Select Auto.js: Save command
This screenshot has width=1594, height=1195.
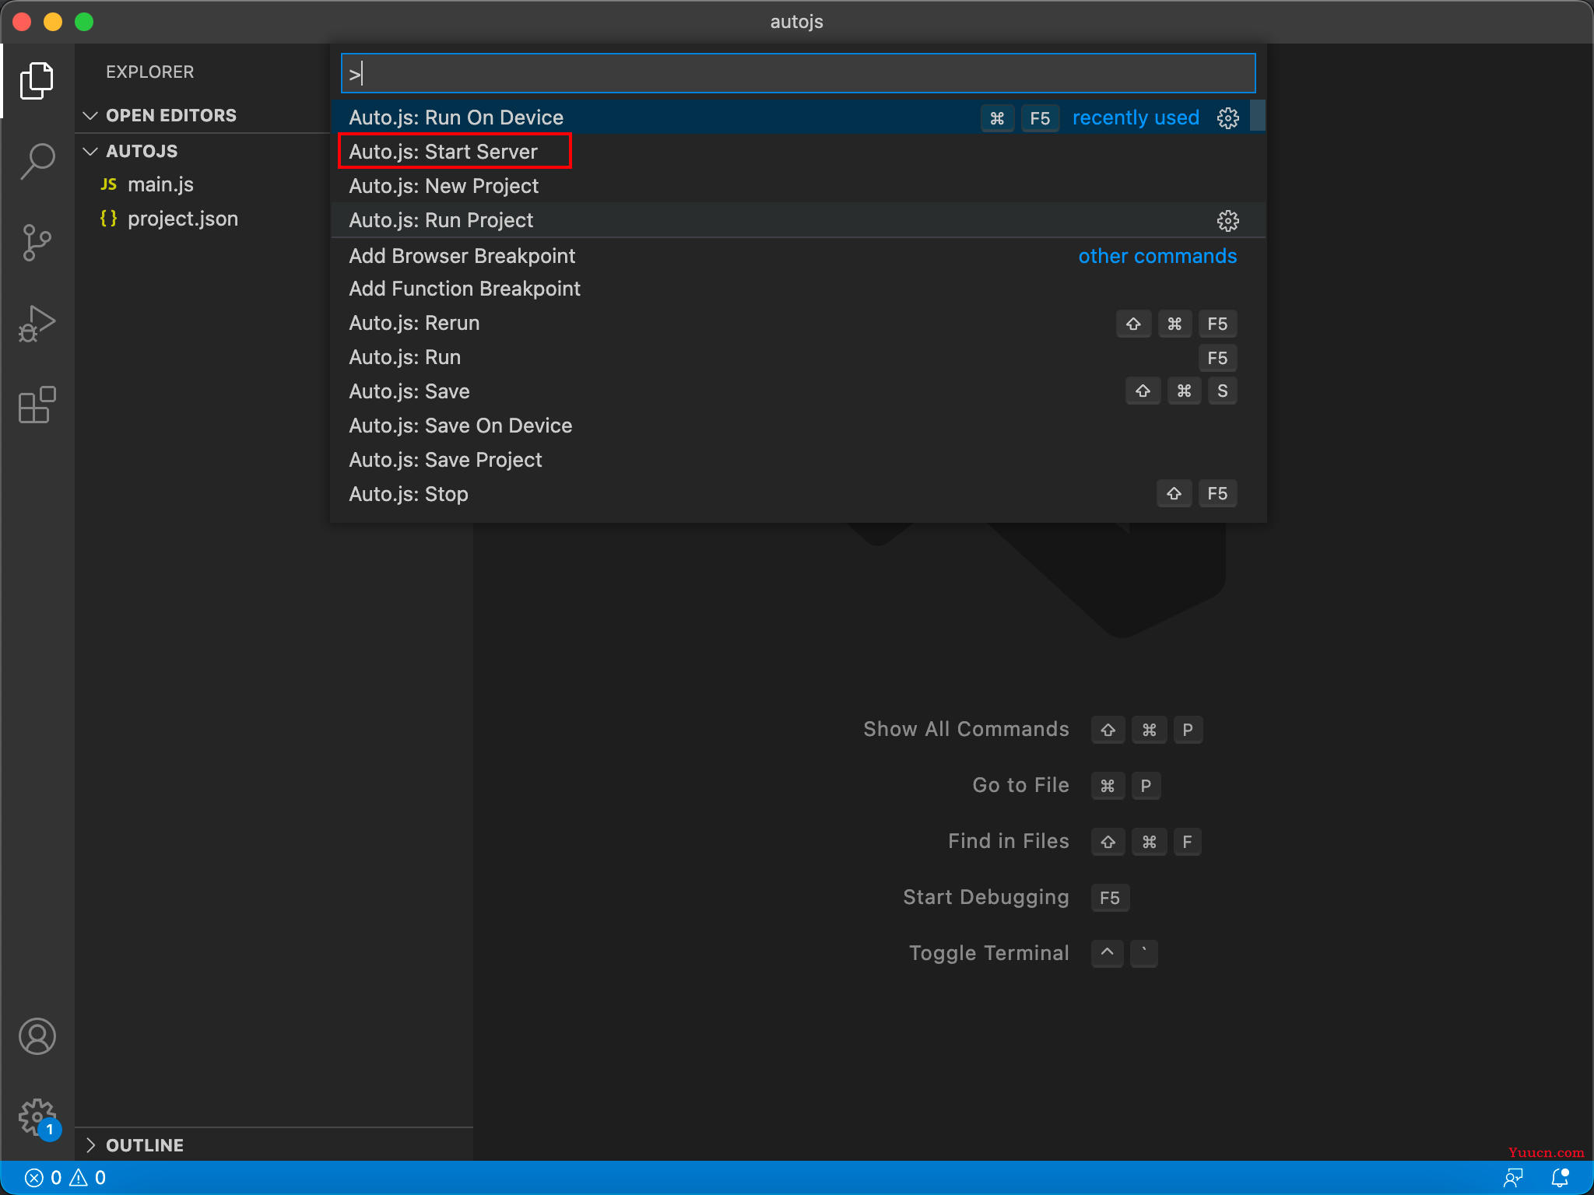[x=799, y=391]
